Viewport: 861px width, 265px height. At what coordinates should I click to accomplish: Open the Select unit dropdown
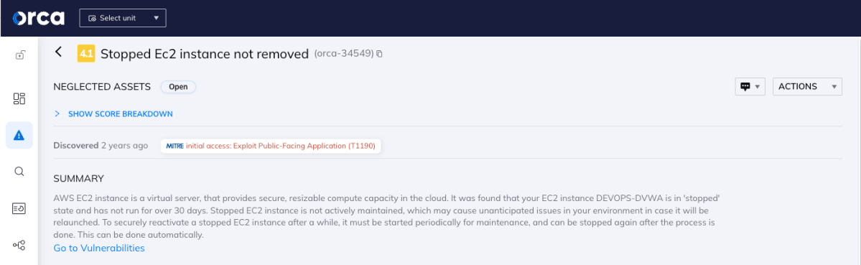(x=123, y=18)
